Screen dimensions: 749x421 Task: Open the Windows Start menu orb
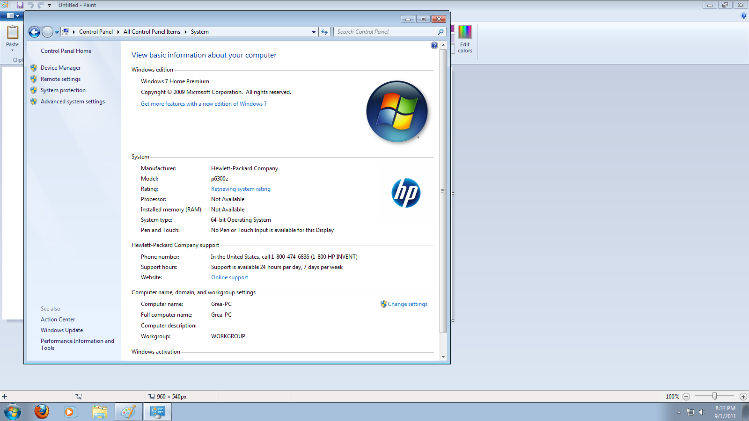13,412
